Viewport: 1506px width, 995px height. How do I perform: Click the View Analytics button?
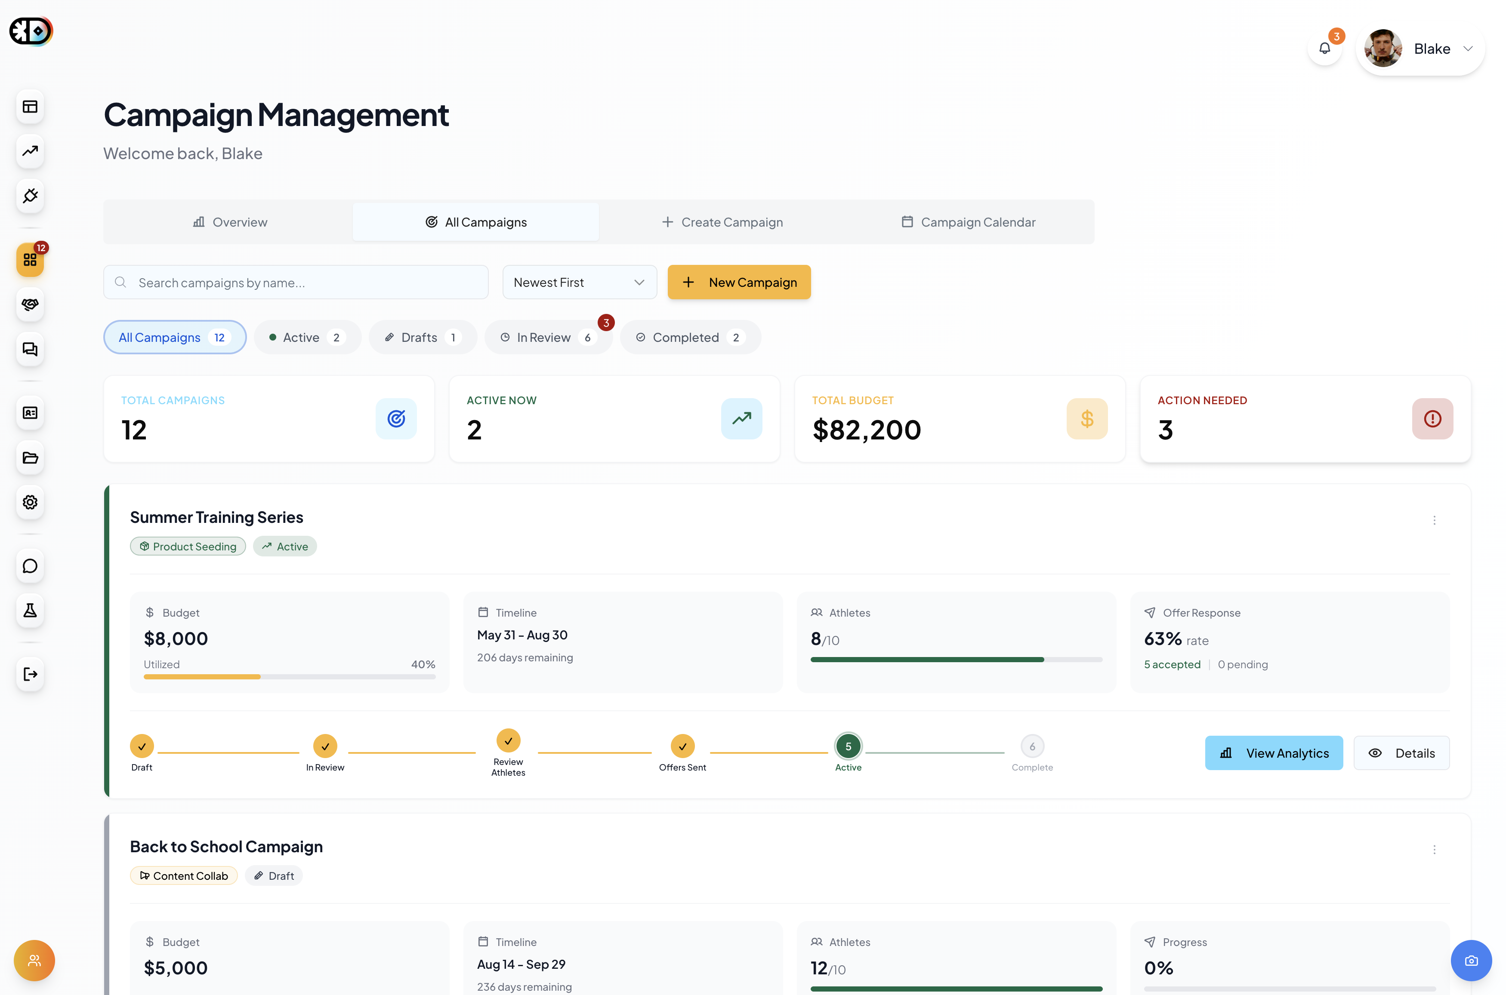tap(1274, 753)
